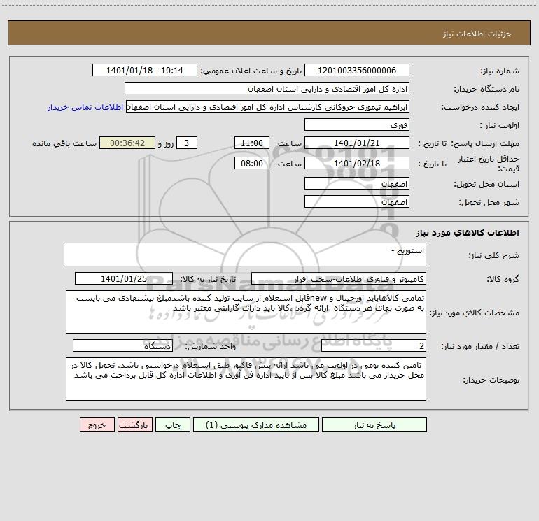Image resolution: width=539 pixels, height=521 pixels.
Task: Click the label حداقل تاریخ اعتبار قیمت
Action: pyautogui.click(x=489, y=164)
